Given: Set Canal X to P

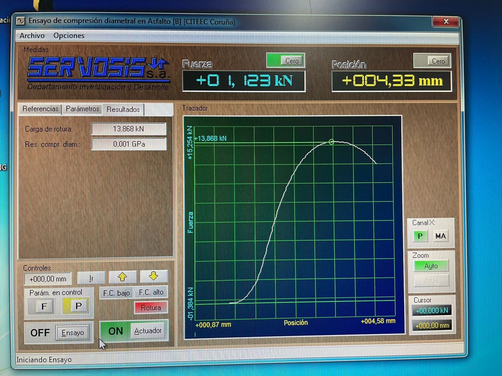Looking at the screenshot, I should pos(420,236).
